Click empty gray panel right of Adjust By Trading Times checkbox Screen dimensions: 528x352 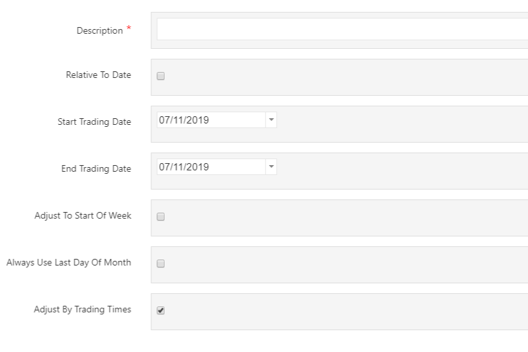coord(346,312)
